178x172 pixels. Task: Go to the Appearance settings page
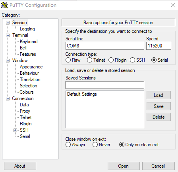(31, 67)
